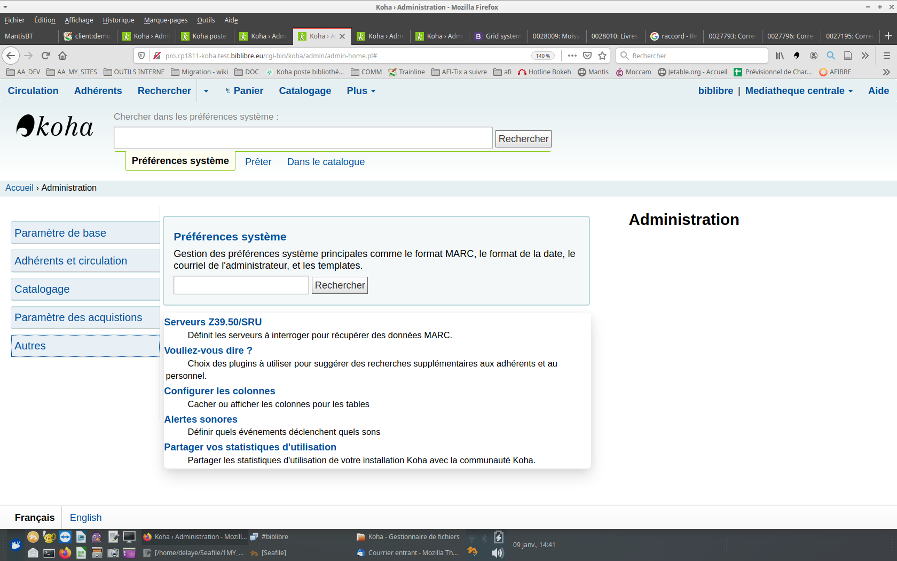Show more bookmarks with the chevron
The height and width of the screenshot is (561, 897).
coord(886,72)
